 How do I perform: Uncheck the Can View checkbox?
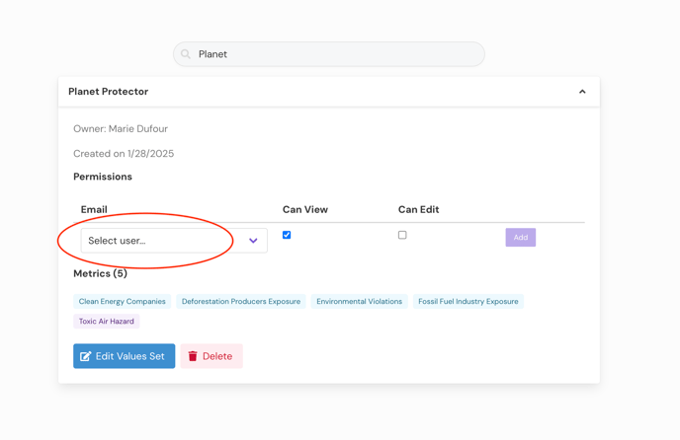click(287, 235)
